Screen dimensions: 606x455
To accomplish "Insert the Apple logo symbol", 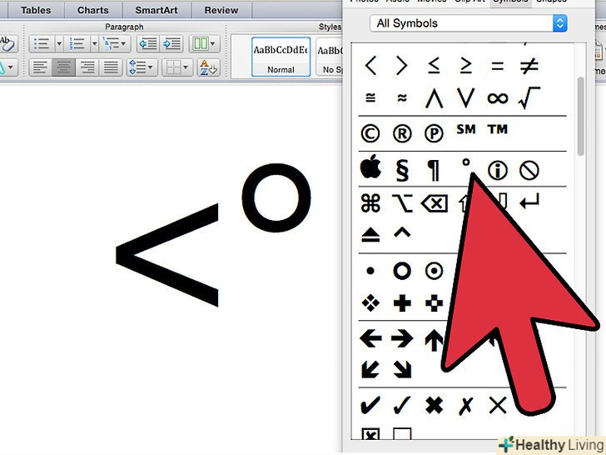I will (370, 167).
